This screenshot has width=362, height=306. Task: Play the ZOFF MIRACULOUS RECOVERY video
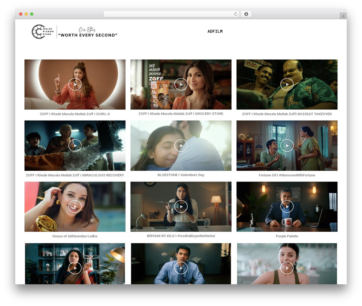[75, 145]
